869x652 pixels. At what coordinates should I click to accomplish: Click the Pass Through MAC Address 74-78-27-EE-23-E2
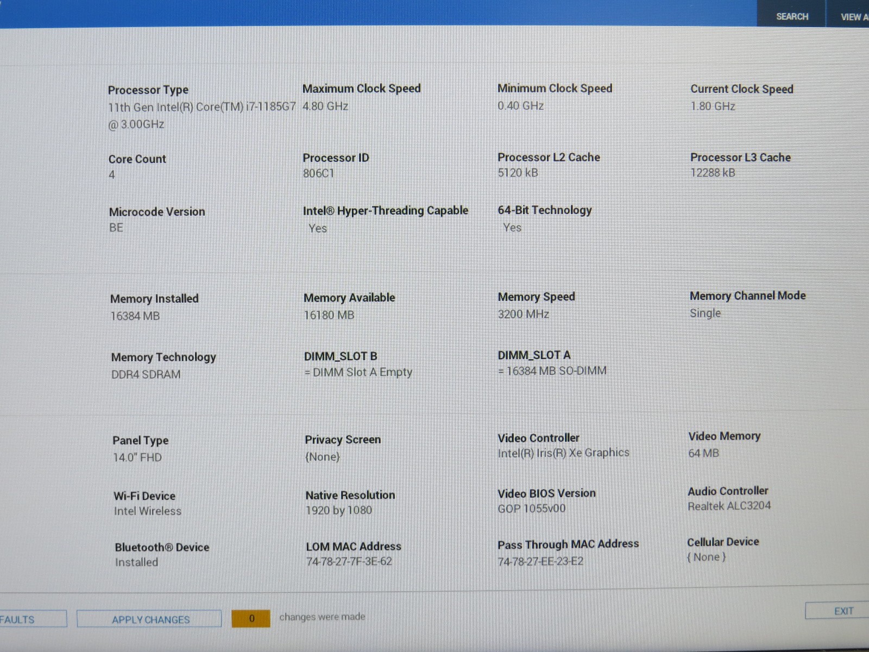tap(540, 561)
